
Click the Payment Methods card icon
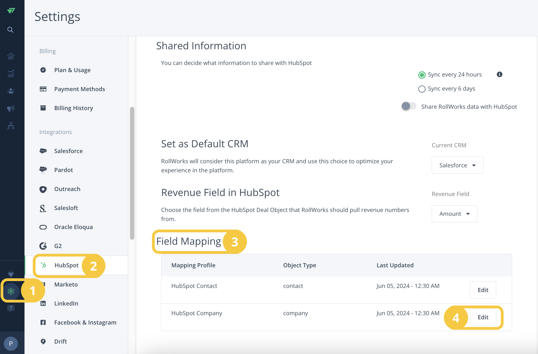point(43,89)
